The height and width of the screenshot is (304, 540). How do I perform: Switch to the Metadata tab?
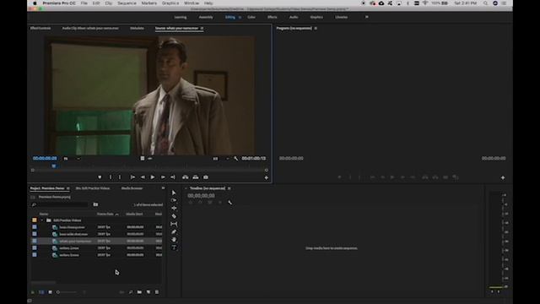[137, 28]
